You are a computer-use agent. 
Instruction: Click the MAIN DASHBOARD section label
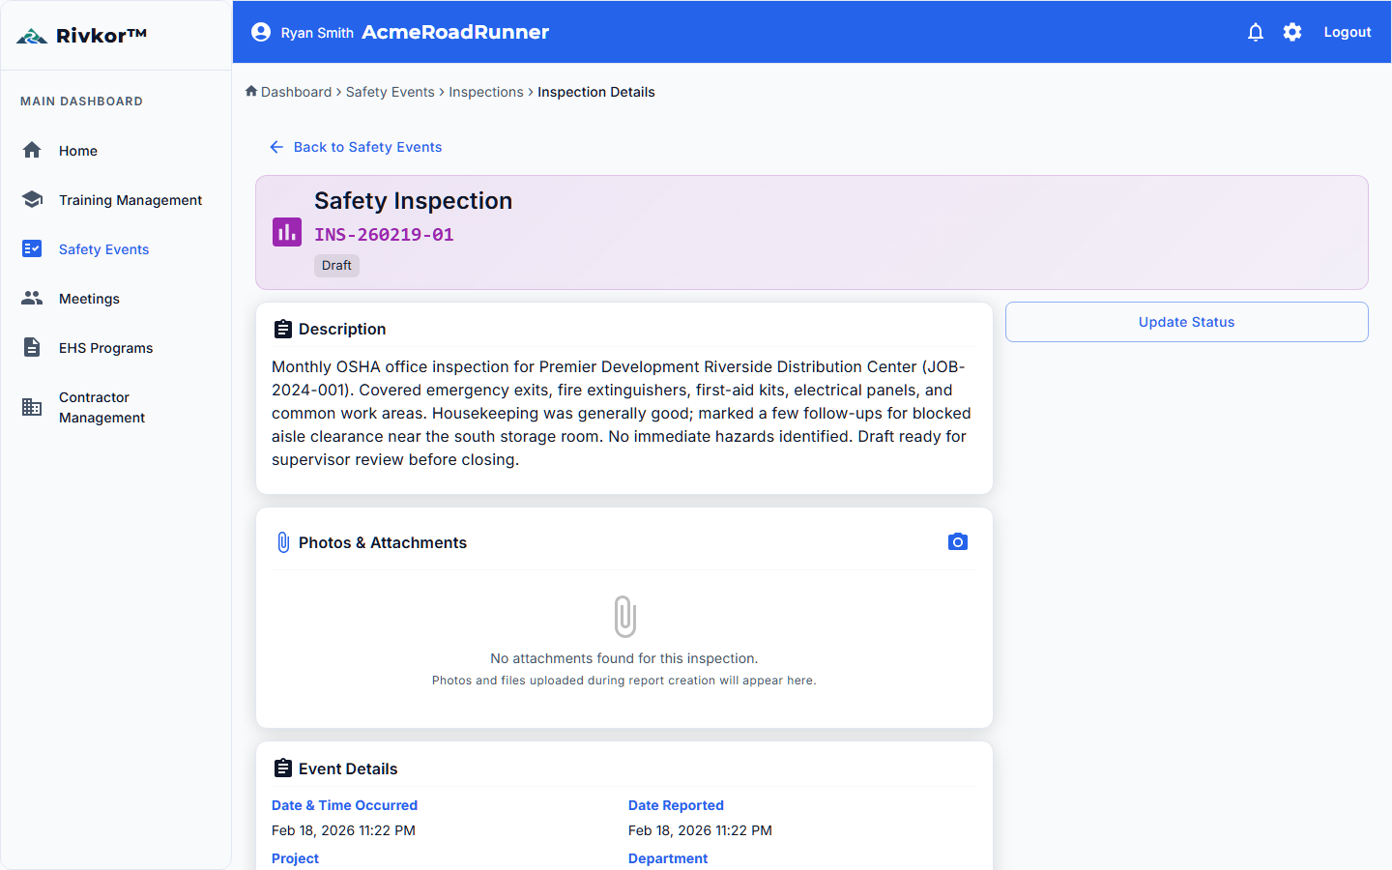click(x=81, y=101)
